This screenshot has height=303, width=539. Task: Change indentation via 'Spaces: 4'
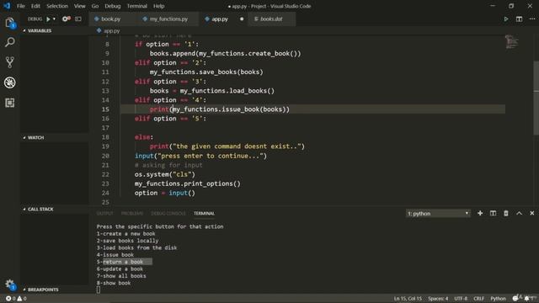pyautogui.click(x=438, y=299)
